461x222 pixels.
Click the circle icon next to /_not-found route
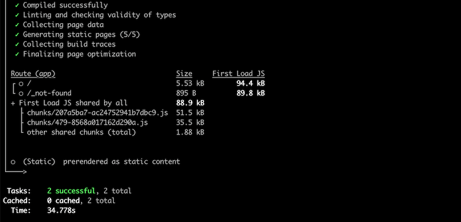coord(21,94)
